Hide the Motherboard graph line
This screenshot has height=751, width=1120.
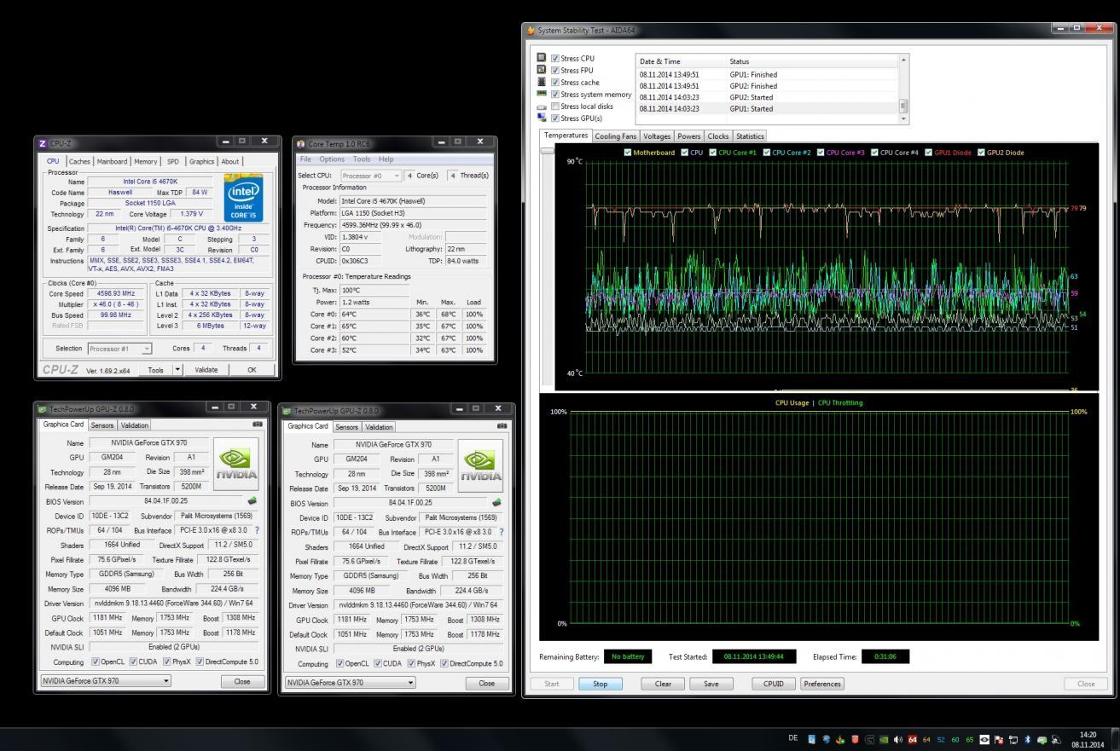click(x=628, y=153)
